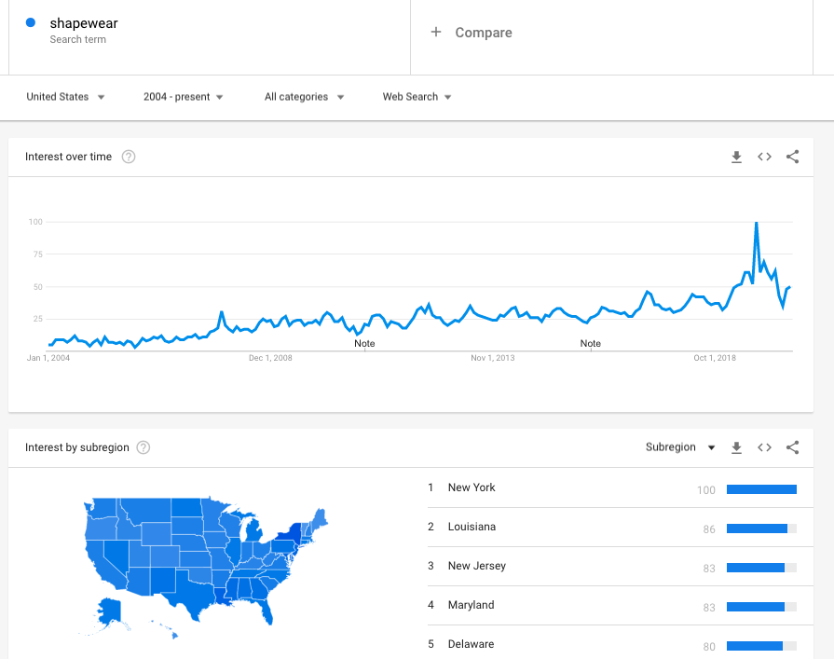Open the 2004 - present time range dropdown

(183, 96)
